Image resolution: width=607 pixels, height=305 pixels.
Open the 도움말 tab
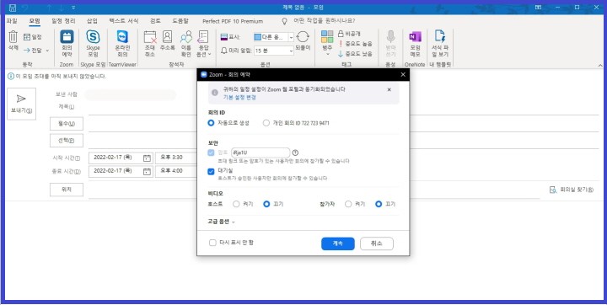pos(180,21)
